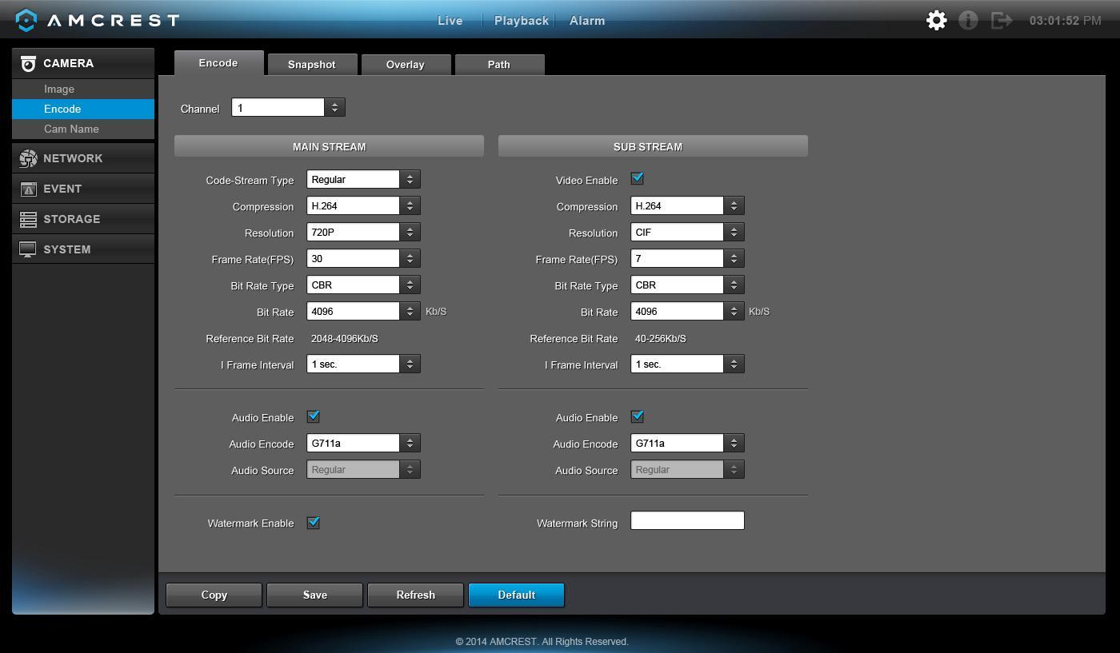Open the Playback menu item

521,21
